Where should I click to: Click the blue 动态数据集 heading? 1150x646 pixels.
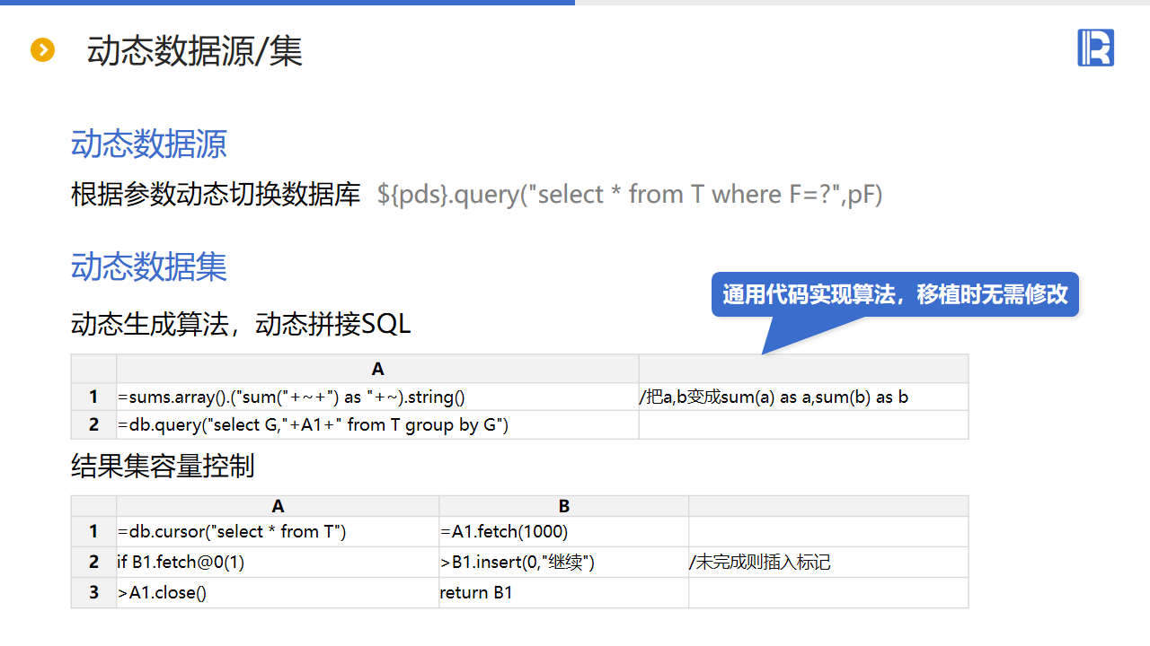[x=149, y=266]
